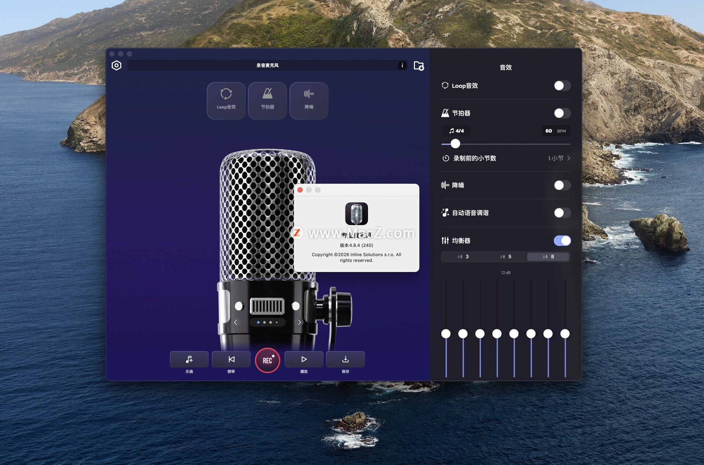Show next microphone with right chevron
The width and height of the screenshot is (704, 465).
click(x=300, y=322)
